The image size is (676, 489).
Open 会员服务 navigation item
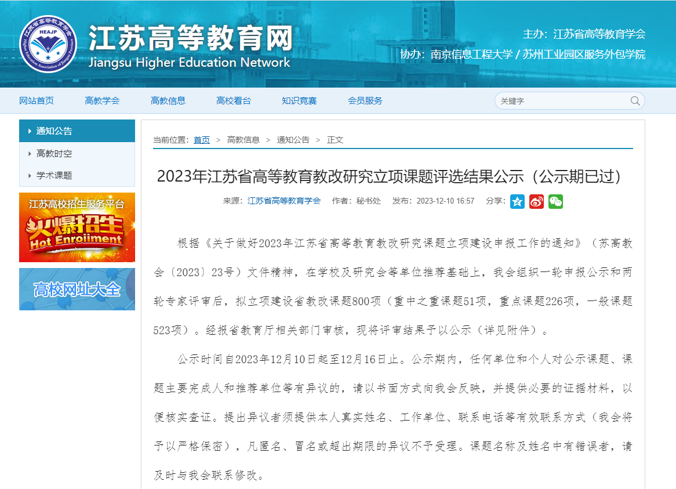pyautogui.click(x=365, y=100)
